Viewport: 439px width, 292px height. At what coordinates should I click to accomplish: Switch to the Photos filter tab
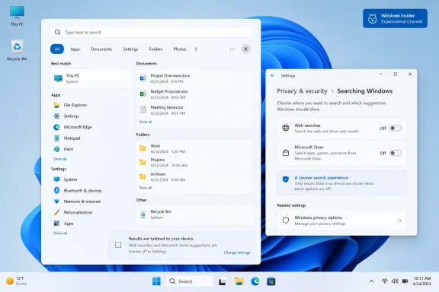180,49
